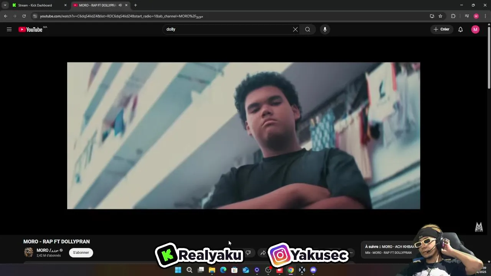Image resolution: width=491 pixels, height=276 pixels.
Task: Close the Kick Dashboard tab
Action: 65,5
